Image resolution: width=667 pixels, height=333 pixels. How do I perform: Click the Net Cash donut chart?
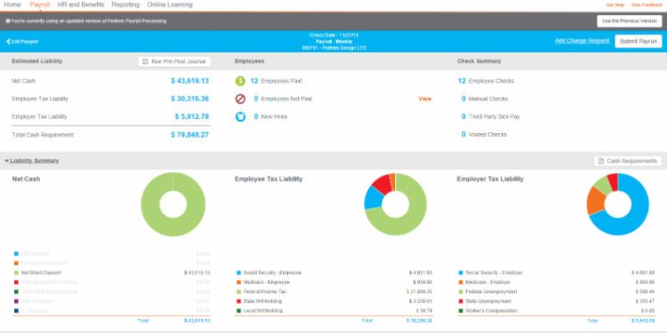point(173,204)
